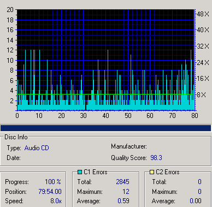Screen dimensions: 212x207
Task: Click the Date label in Disc Info
Action: coord(14,158)
